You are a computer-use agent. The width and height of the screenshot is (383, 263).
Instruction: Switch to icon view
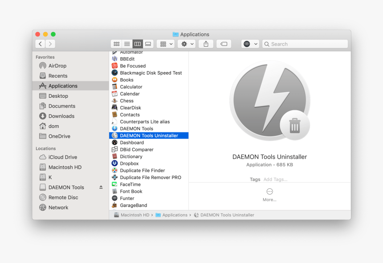point(117,44)
